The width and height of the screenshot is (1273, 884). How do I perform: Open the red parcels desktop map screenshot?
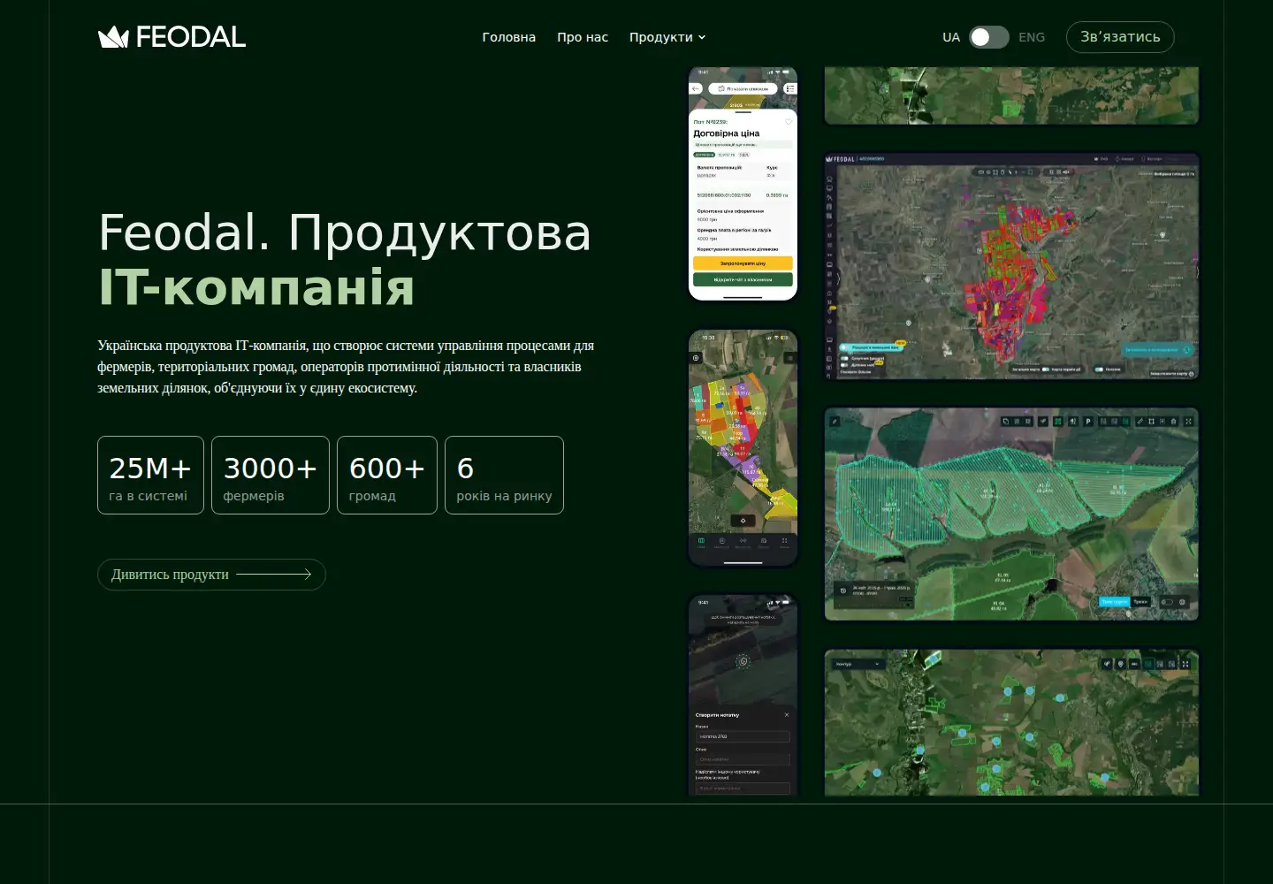[1011, 266]
